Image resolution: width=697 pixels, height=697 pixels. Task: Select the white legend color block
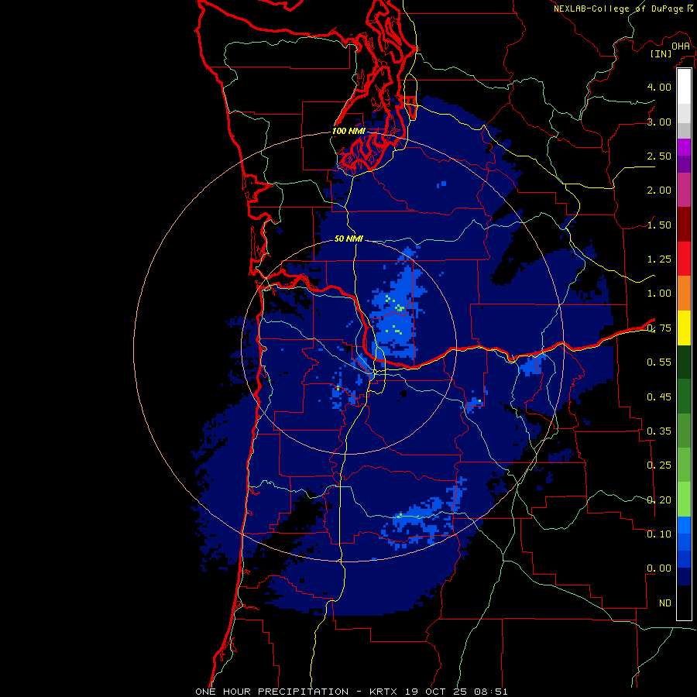(x=684, y=86)
